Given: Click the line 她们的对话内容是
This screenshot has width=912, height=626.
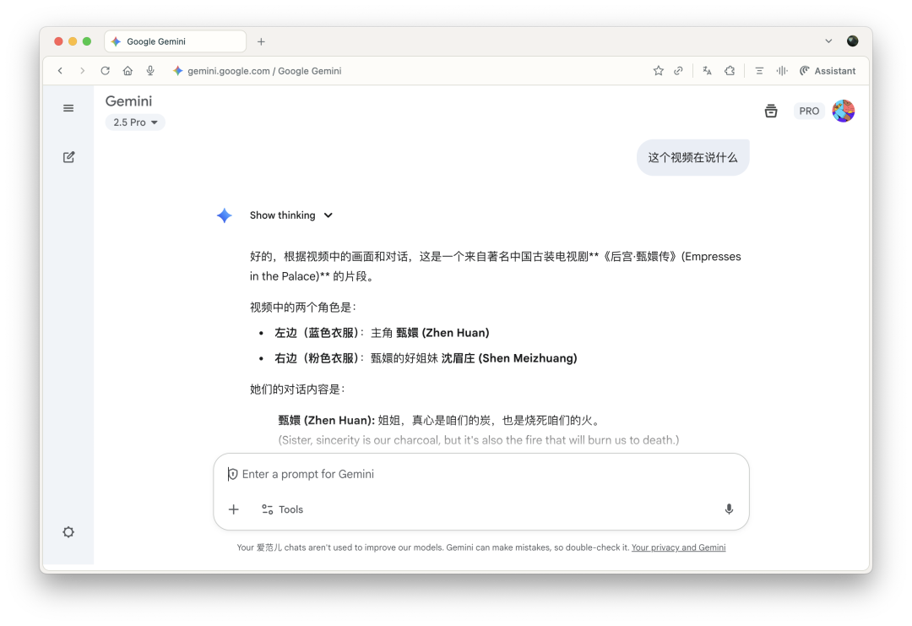Looking at the screenshot, I should tap(297, 389).
